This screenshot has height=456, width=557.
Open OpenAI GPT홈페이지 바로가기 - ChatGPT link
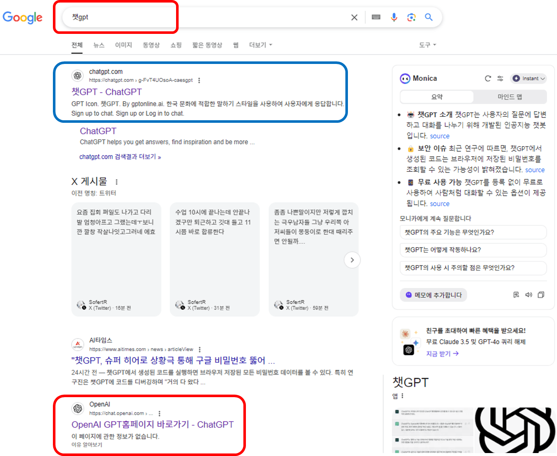tap(152, 425)
